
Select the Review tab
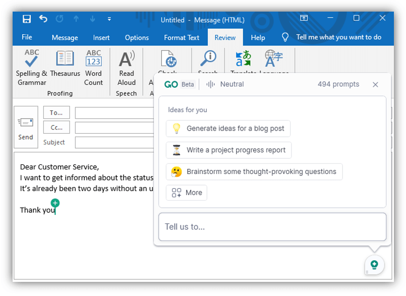point(225,37)
